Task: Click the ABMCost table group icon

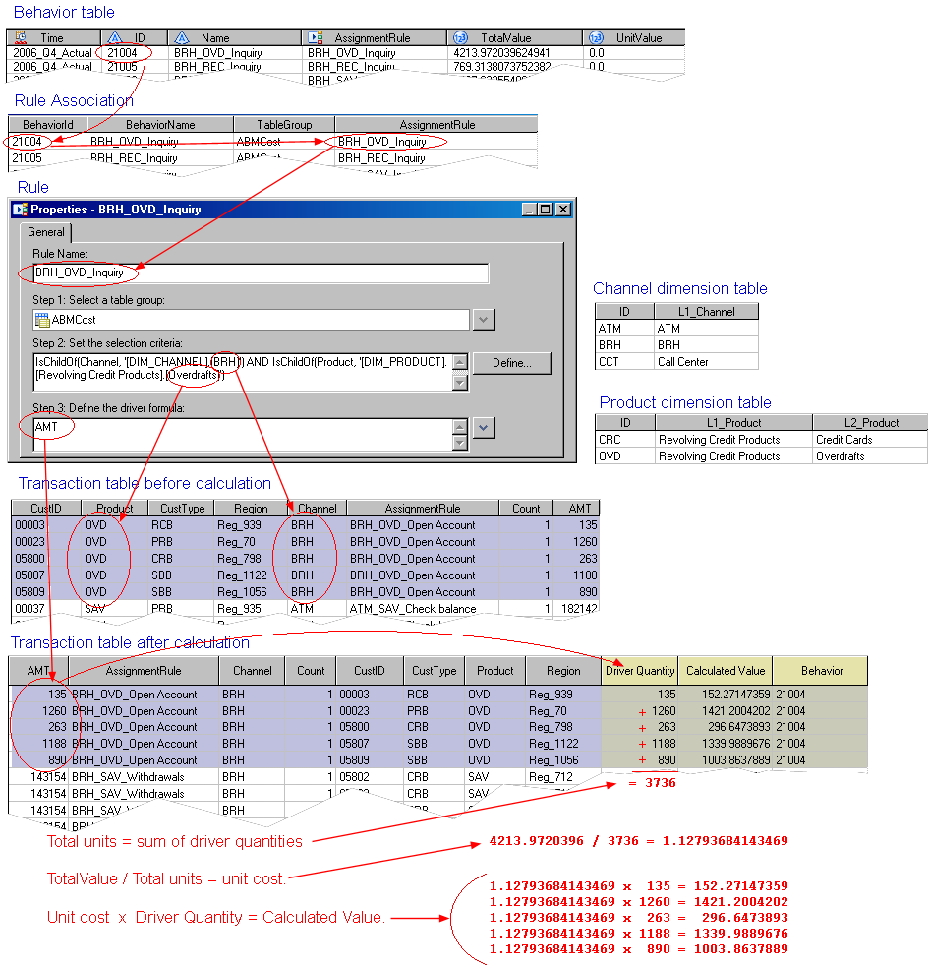Action: tap(41, 320)
